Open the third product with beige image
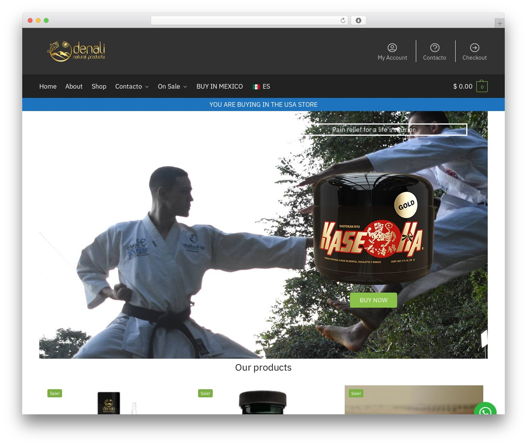 (414, 400)
